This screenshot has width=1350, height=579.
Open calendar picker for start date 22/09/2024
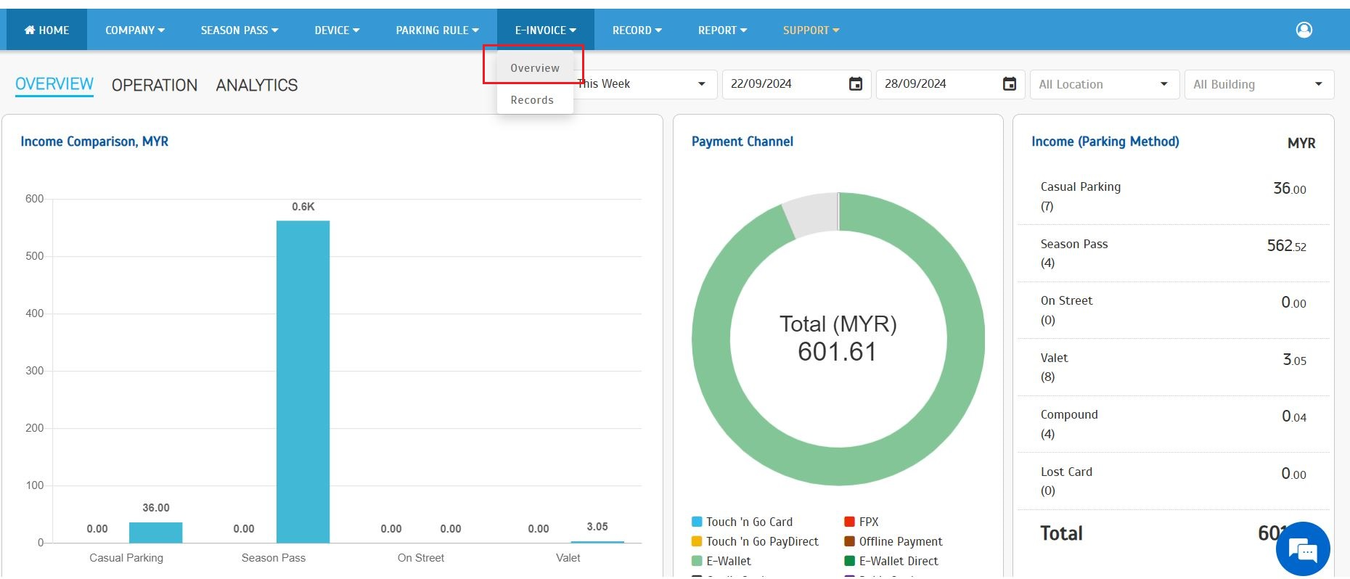pyautogui.click(x=856, y=84)
